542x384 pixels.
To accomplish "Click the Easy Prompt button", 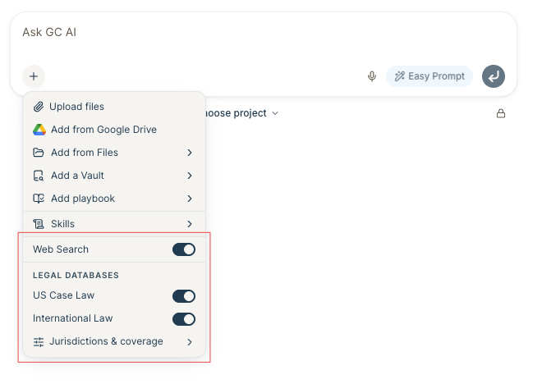I will tap(429, 76).
